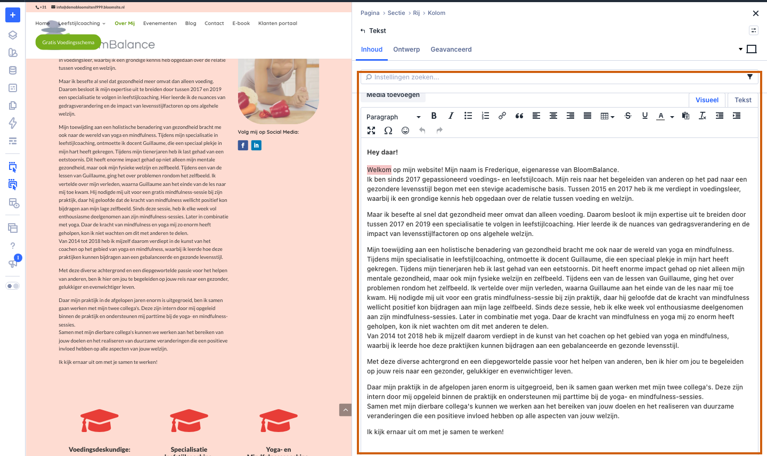Apply the current text color
The image size is (767, 456).
click(661, 116)
